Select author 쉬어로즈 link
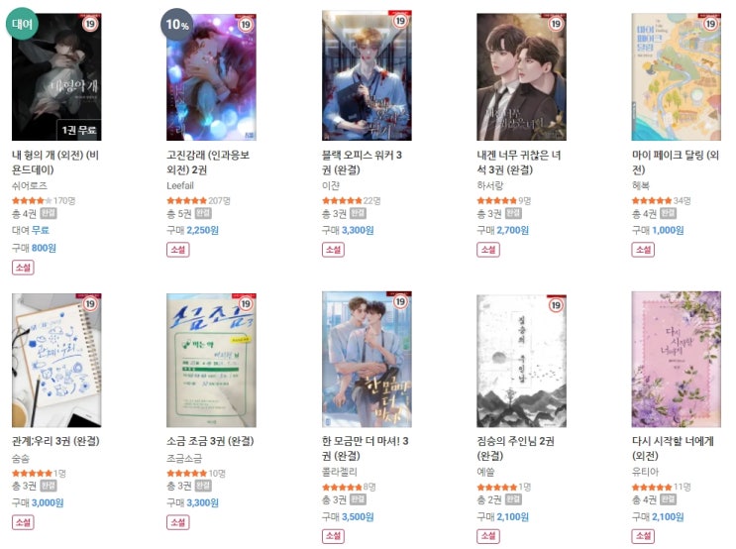This screenshot has height=549, width=736. (30, 185)
